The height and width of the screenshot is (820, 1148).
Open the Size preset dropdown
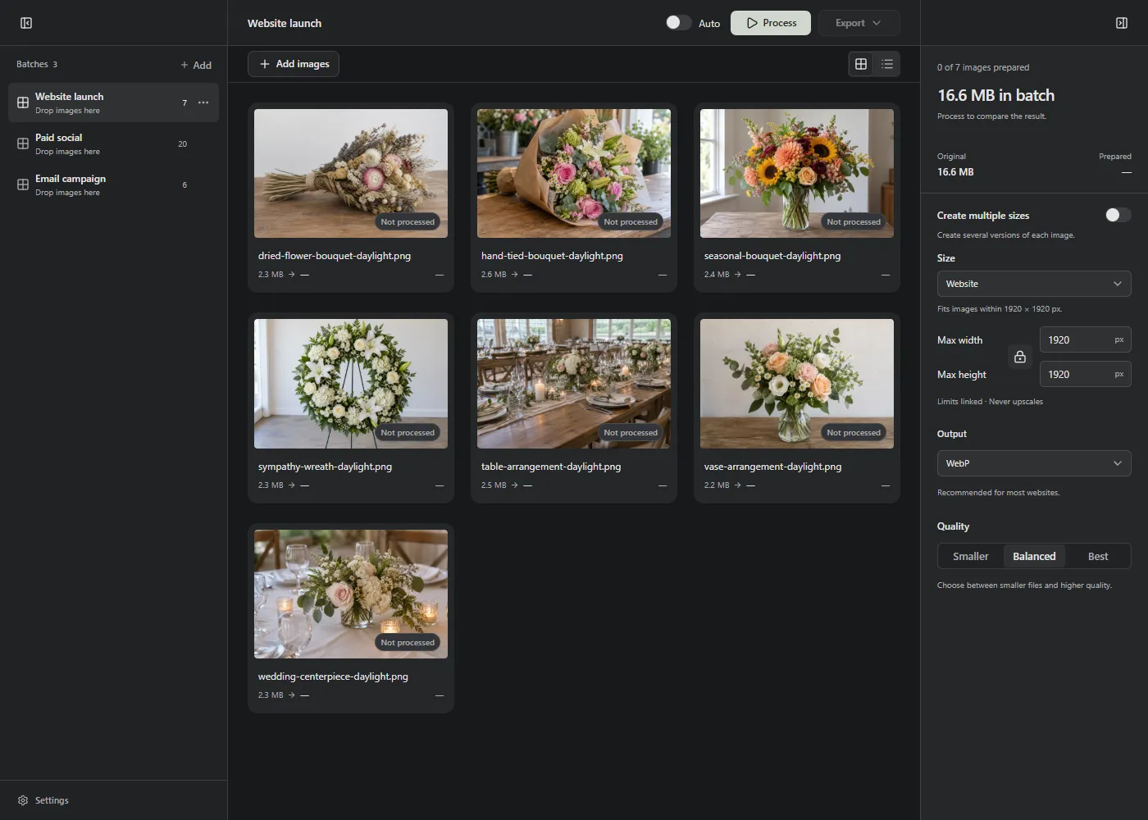coord(1034,284)
